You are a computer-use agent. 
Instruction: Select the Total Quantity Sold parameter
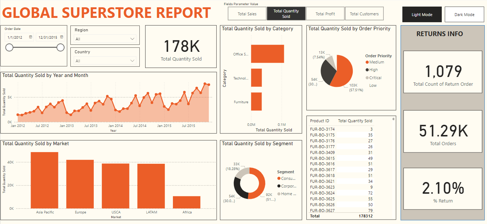[x=286, y=14]
